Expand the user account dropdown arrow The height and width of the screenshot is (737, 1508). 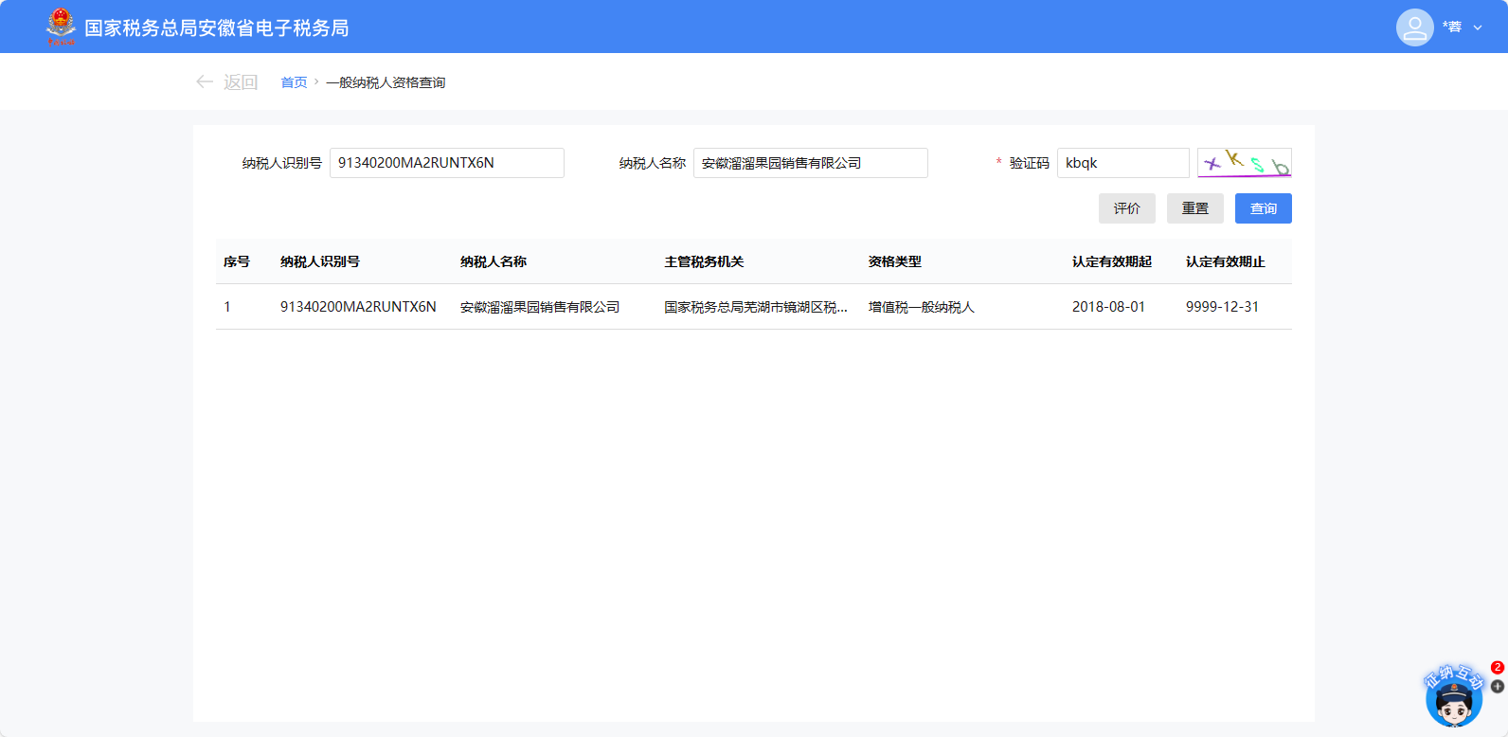point(1478,28)
